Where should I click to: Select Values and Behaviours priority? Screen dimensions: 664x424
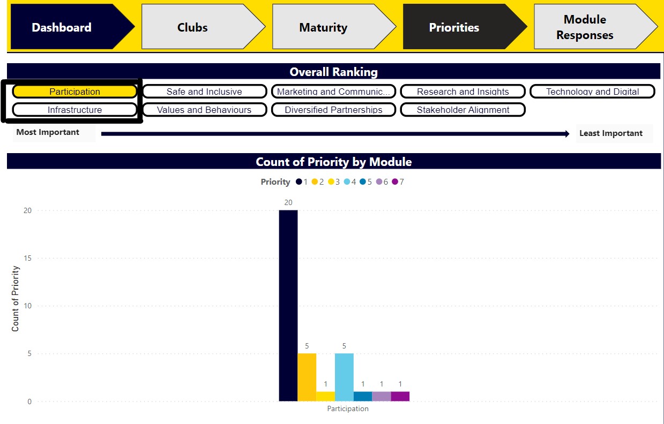coord(204,110)
